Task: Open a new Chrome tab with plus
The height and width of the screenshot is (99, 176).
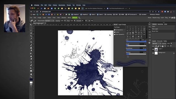Action: [x=129, y=9]
